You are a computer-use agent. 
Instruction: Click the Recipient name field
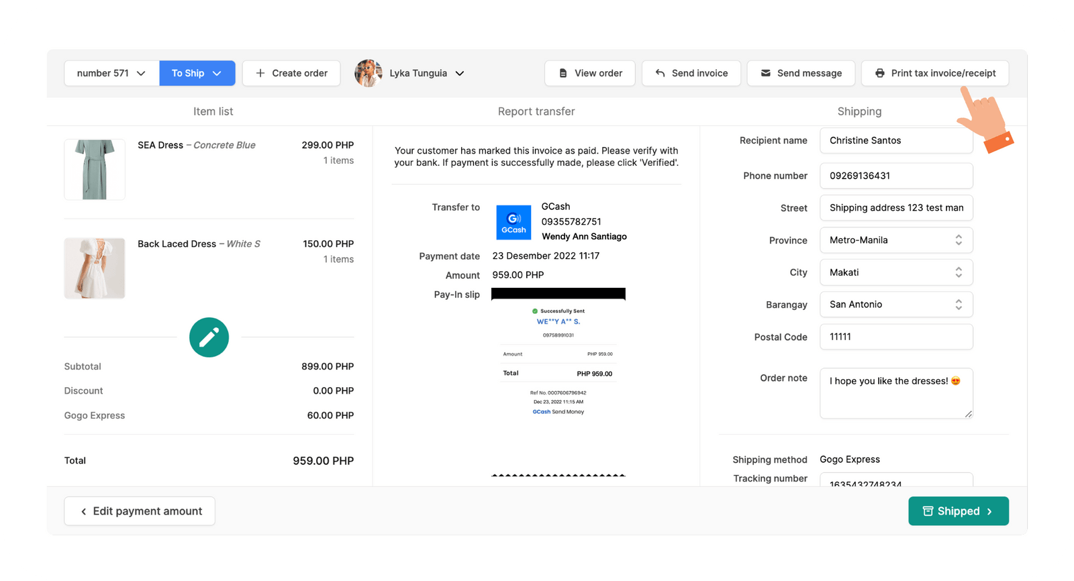[895, 141]
